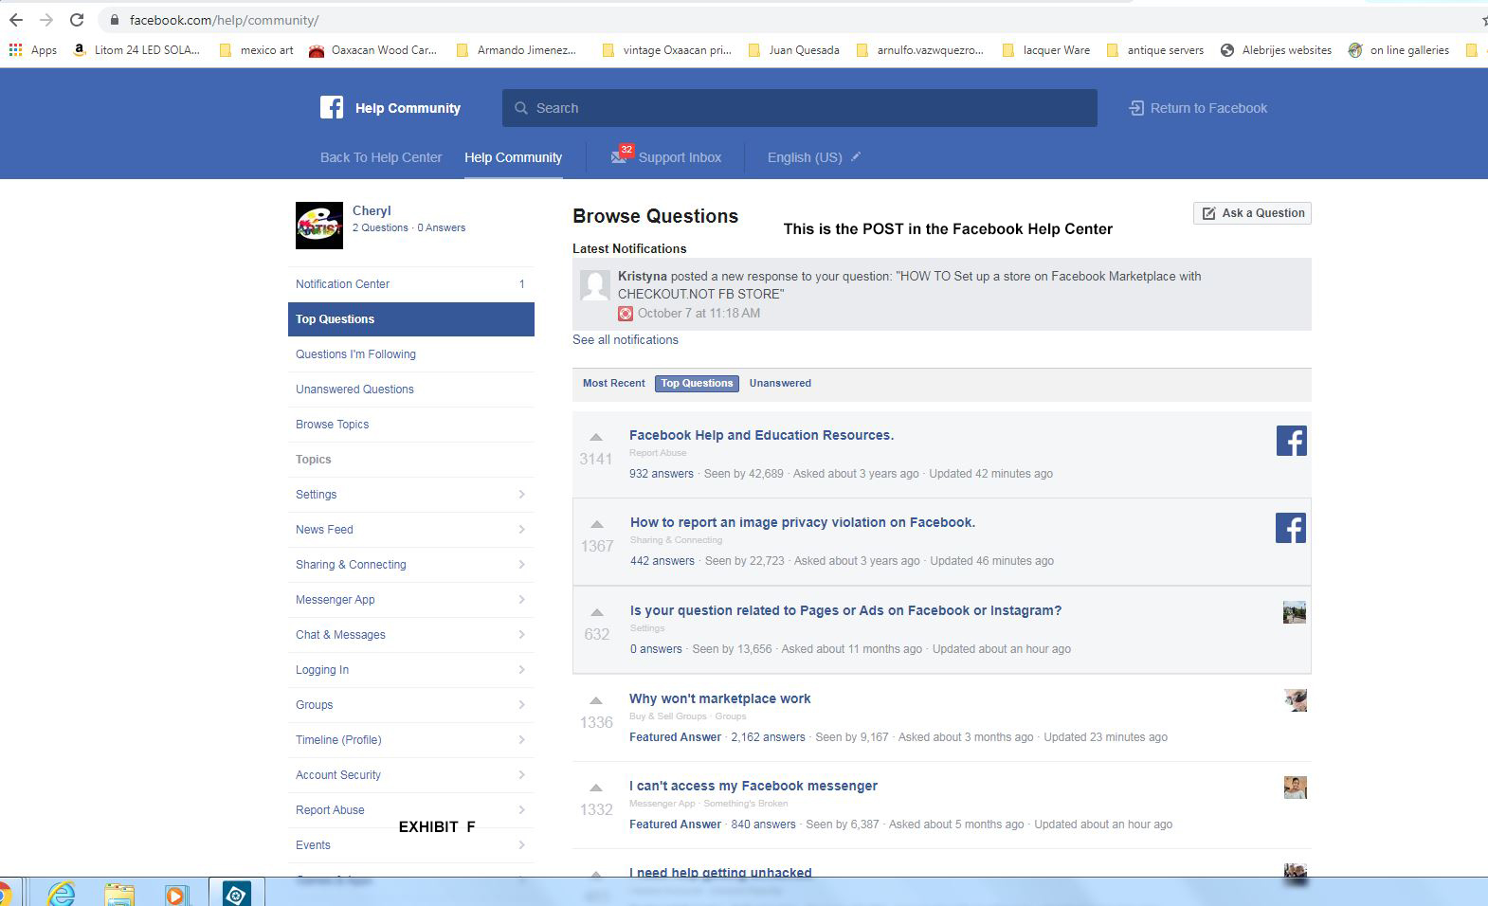This screenshot has height=906, width=1488.
Task: Click the asker avatar beside the Pages or Ads question
Action: click(1295, 612)
